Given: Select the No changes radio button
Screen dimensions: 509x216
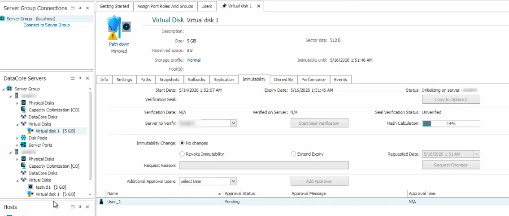Looking at the screenshot, I should (x=182, y=143).
